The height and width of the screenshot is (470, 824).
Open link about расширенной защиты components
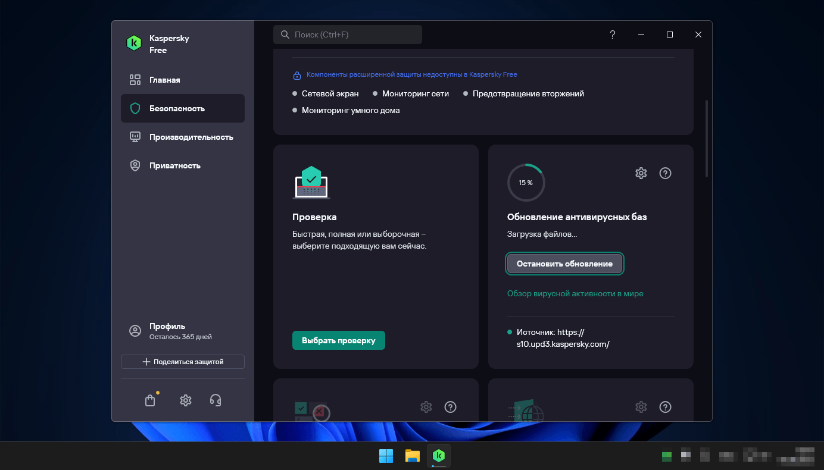coord(412,75)
